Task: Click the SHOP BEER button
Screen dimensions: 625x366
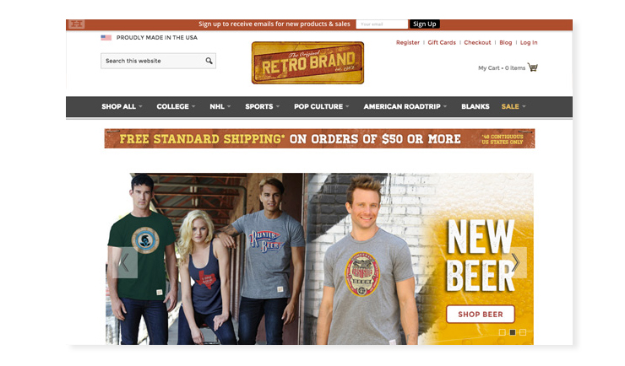Action: pos(481,315)
